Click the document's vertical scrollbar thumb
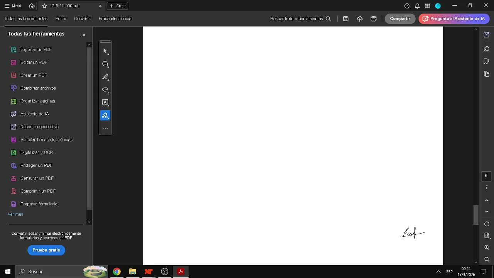Image resolution: width=494 pixels, height=278 pixels. coord(476,215)
